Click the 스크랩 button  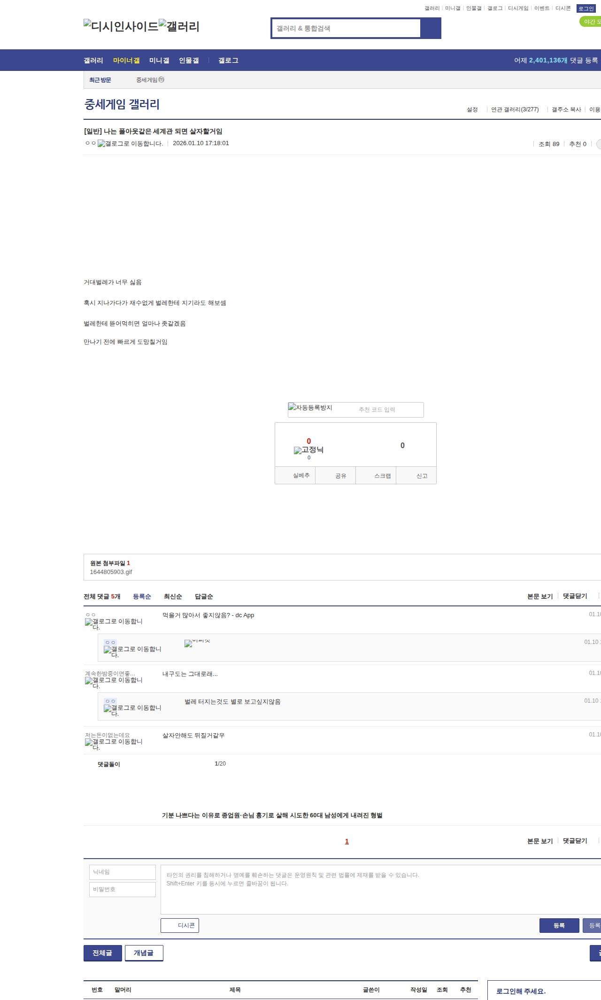pyautogui.click(x=382, y=476)
